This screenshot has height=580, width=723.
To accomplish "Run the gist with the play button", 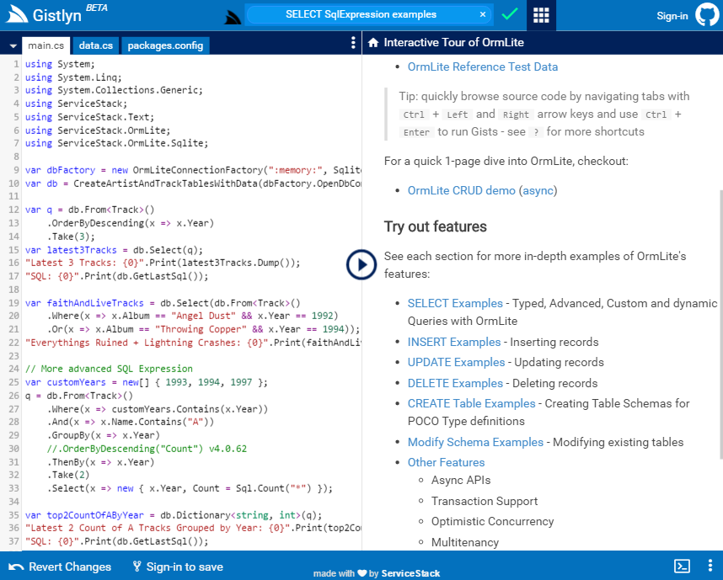I will [x=361, y=264].
